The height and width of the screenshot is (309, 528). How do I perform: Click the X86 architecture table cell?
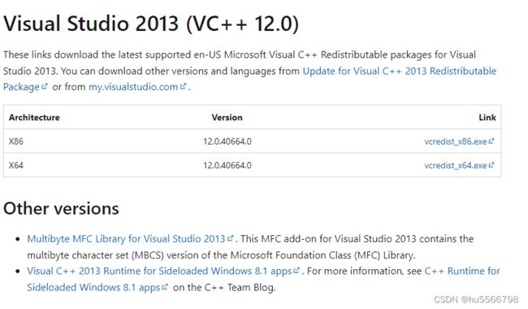[16, 141]
